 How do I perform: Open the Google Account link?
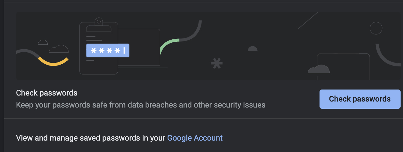point(195,138)
